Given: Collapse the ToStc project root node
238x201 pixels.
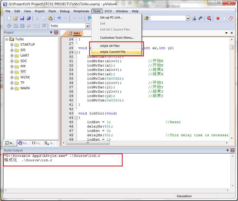Looking at the screenshot, I should pyautogui.click(x=7, y=39).
